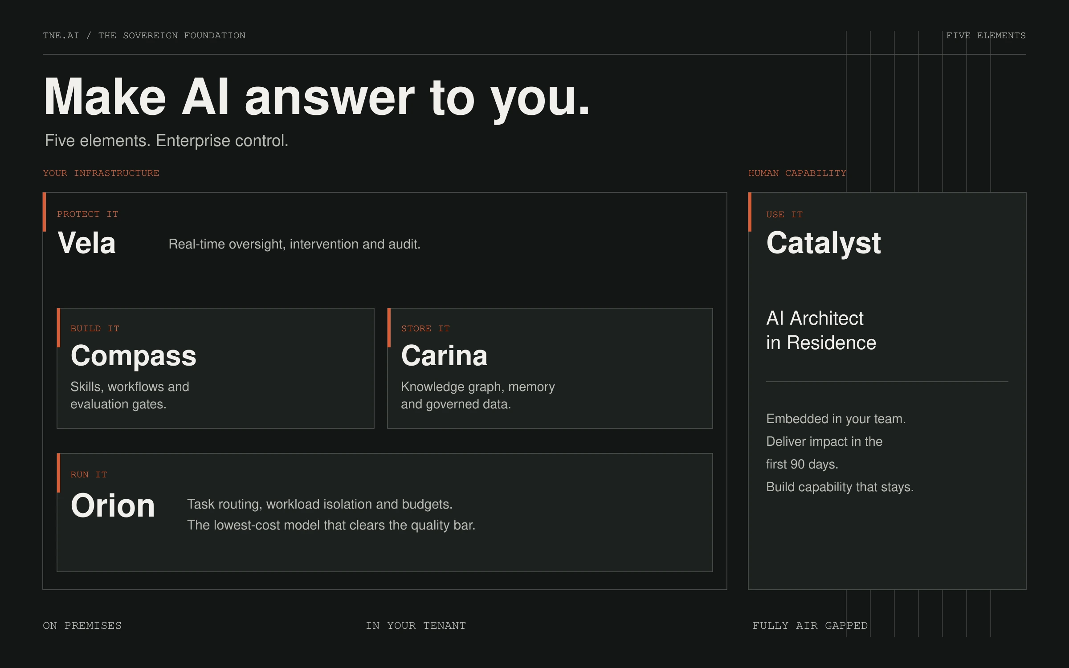Click 'The lowest-cost model that clears the quality bar.' line
1069x668 pixels.
[x=331, y=525]
